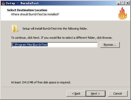The width and height of the screenshot is (131, 100).
Task: Click the 'To continue, click Next' instruction text
Action: [x=62, y=38]
